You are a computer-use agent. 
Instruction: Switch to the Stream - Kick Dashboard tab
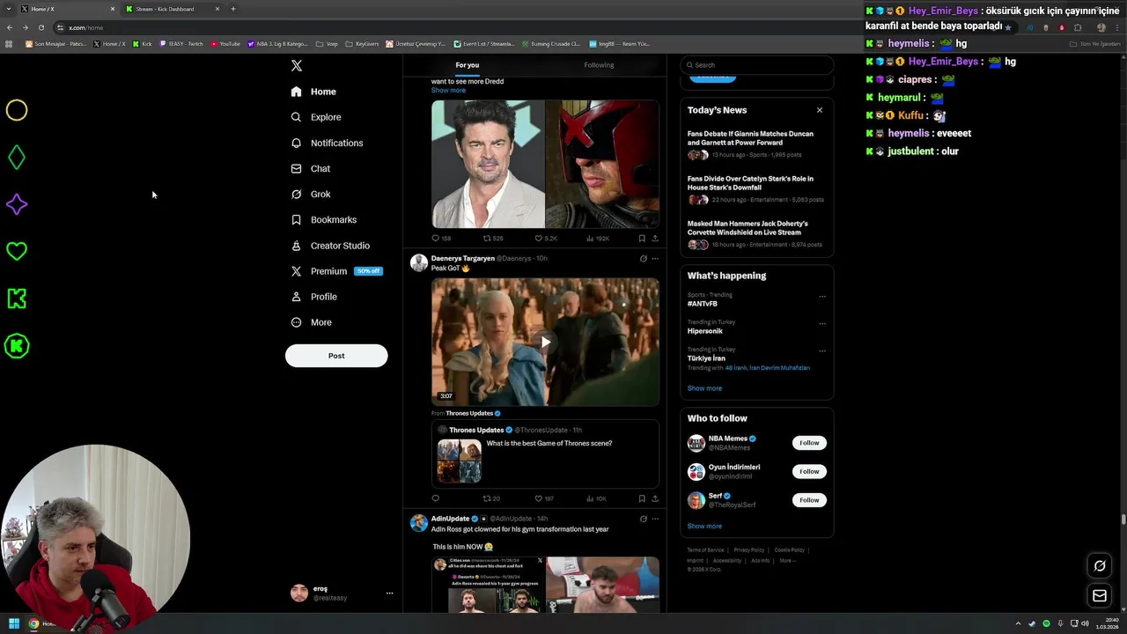point(173,9)
